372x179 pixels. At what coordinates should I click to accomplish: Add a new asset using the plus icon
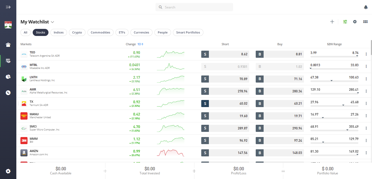point(332,22)
